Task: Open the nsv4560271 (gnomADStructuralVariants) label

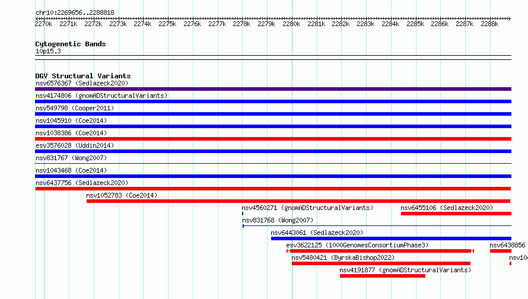Action: tap(307, 208)
